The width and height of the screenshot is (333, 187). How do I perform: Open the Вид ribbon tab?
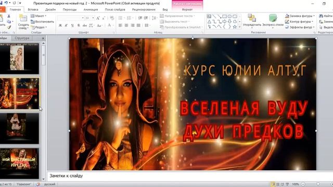coord(165,9)
